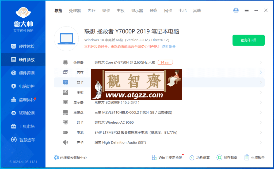Screen dimensions: 274x169
Task: Switch to the 总览 tab
Action: click(x=58, y=11)
